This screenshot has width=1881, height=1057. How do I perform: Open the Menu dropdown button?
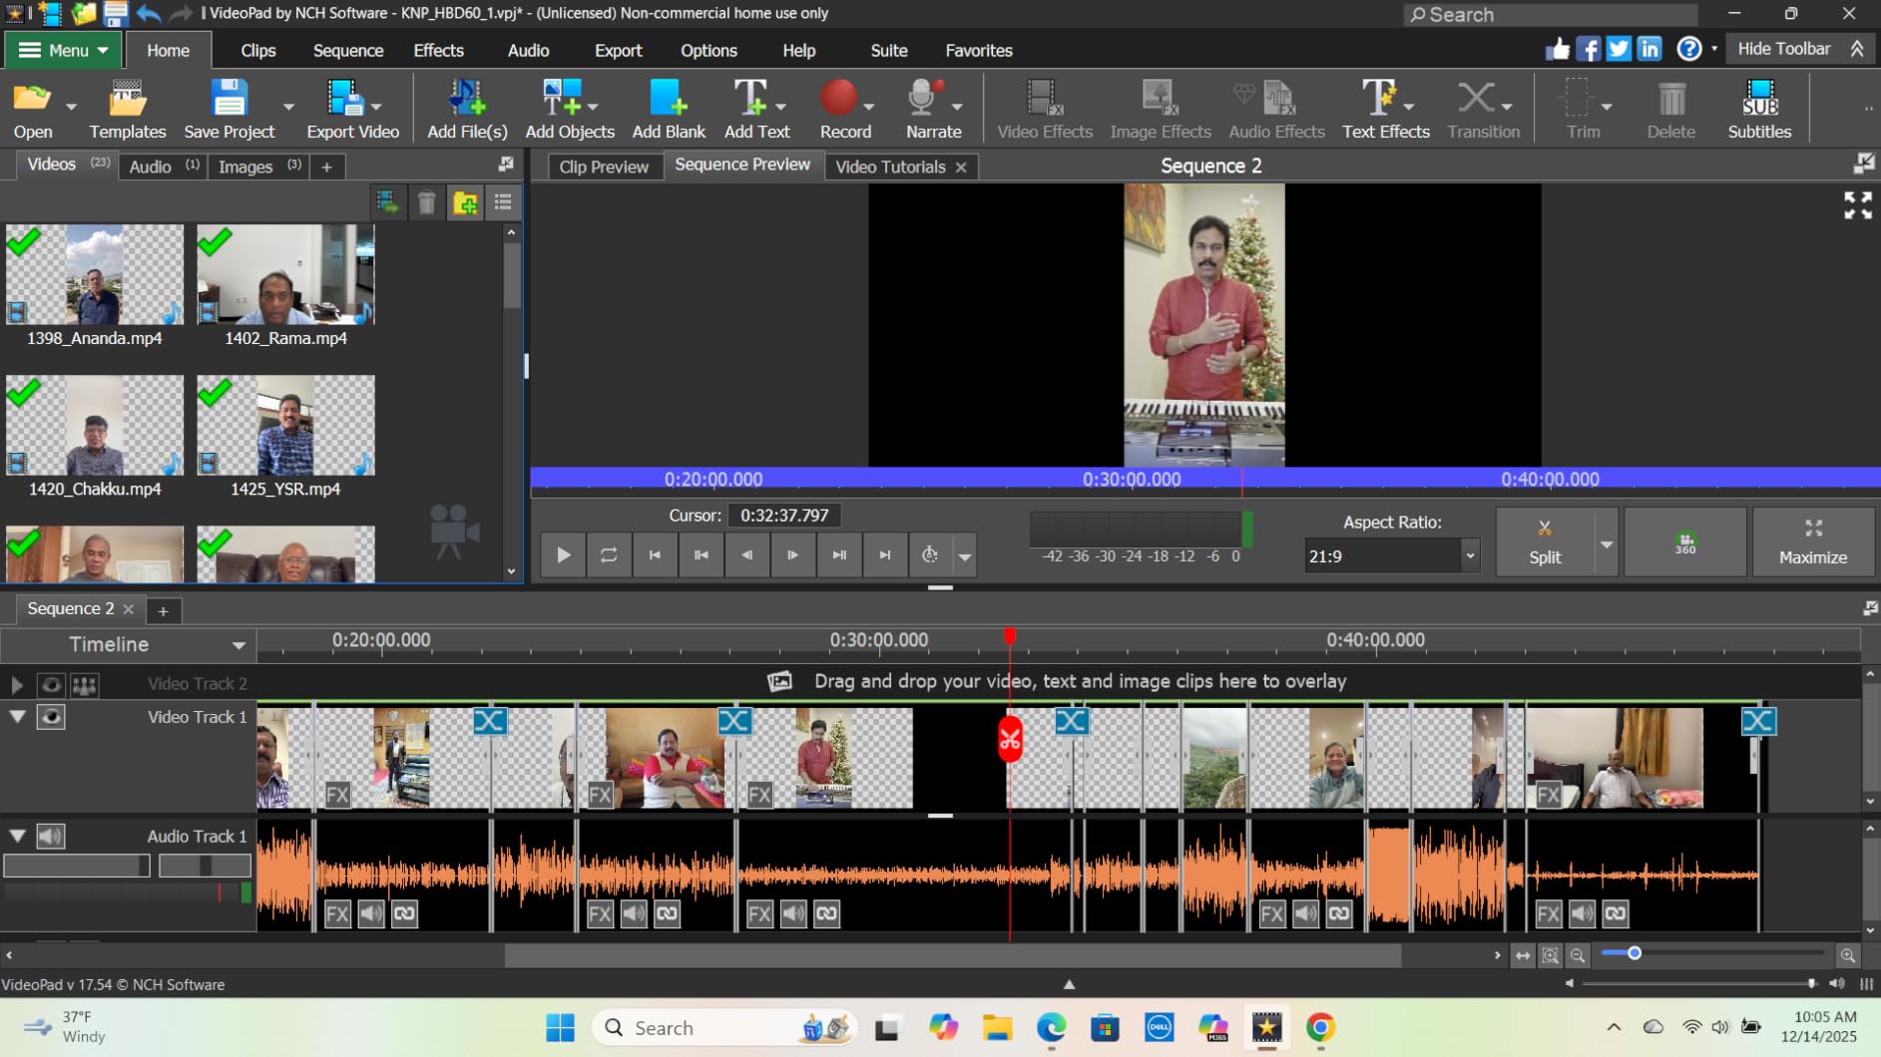point(63,50)
